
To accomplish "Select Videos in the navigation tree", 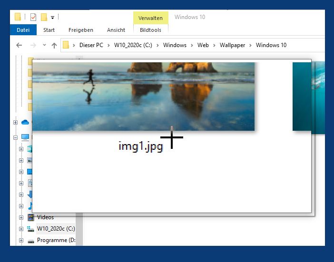I will pyautogui.click(x=45, y=217).
